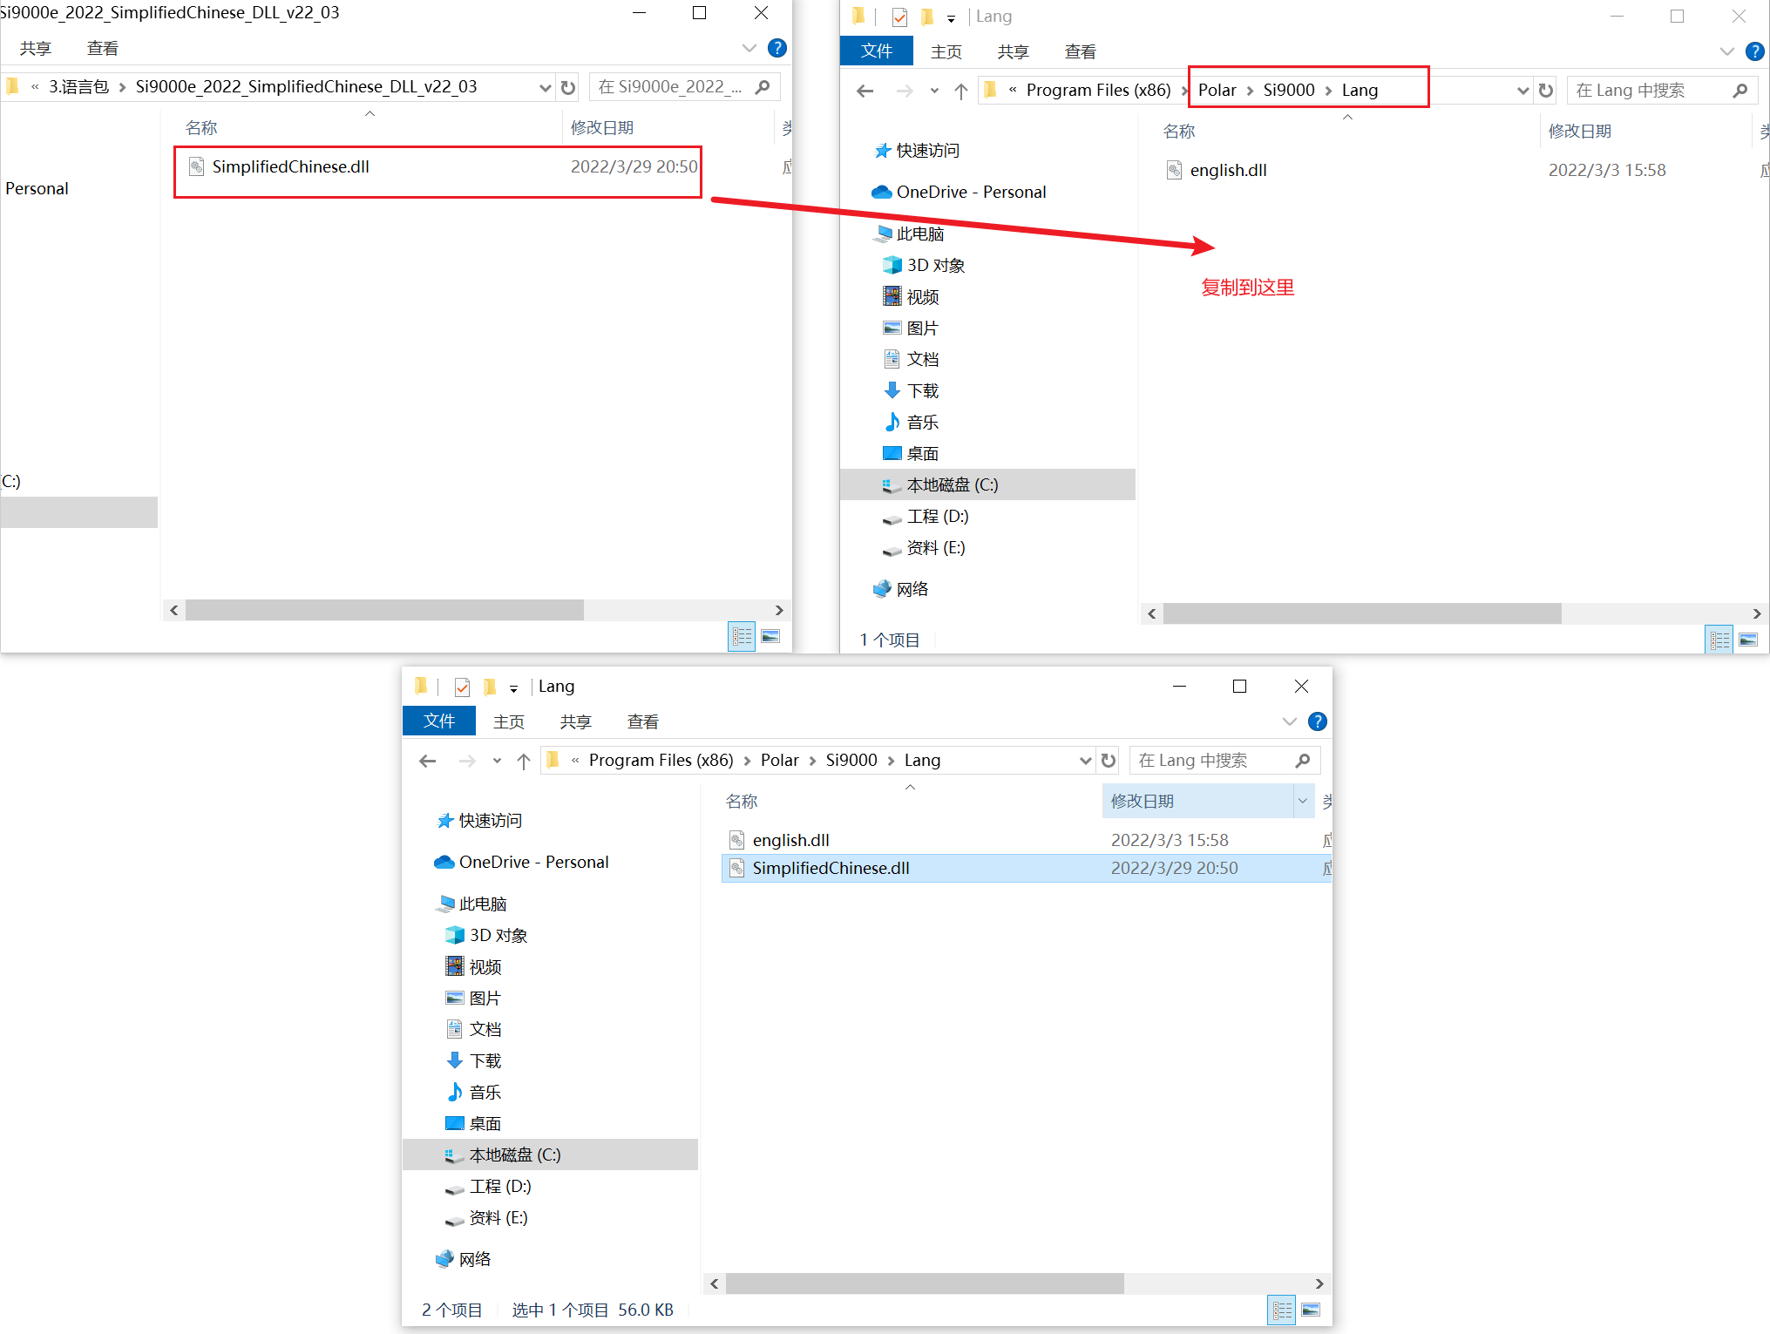Open 下载 folder in bottom navigation pane

(485, 1060)
